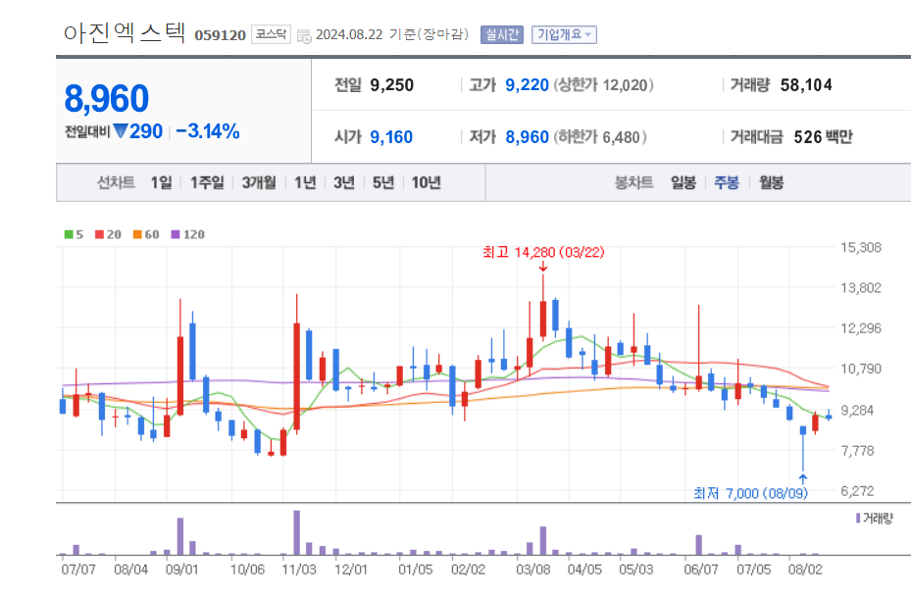The width and height of the screenshot is (911, 596).
Task: Toggle the 실시간 real-time button
Action: (x=502, y=35)
